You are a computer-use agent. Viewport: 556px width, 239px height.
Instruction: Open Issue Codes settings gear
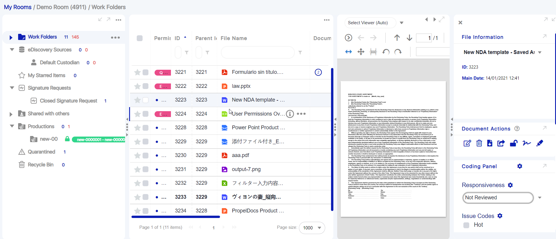[x=500, y=216]
